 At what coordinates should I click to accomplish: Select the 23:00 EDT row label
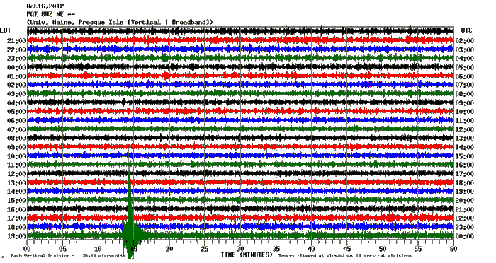[16, 59]
